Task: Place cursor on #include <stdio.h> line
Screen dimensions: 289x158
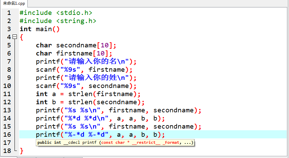Action: click(56, 13)
